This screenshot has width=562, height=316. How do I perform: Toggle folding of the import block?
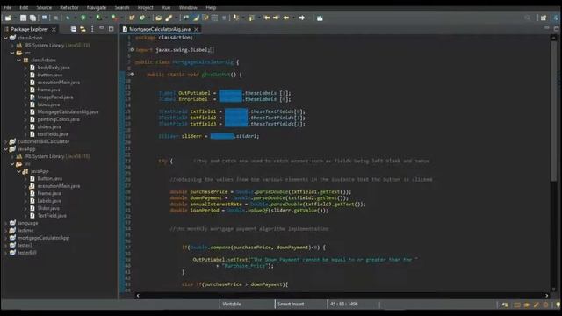(133, 50)
